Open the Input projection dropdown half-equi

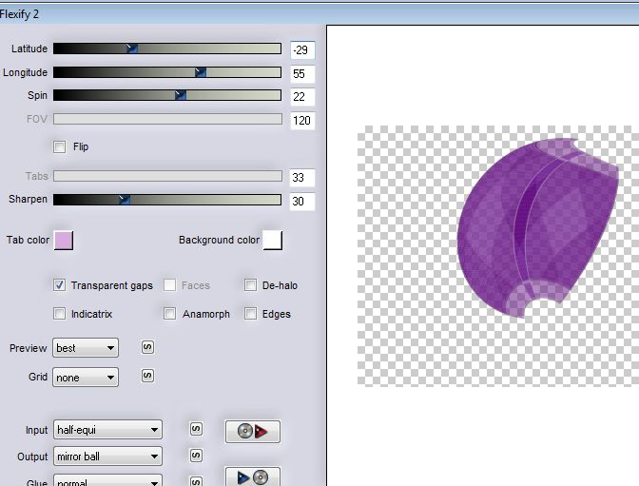pyautogui.click(x=107, y=430)
